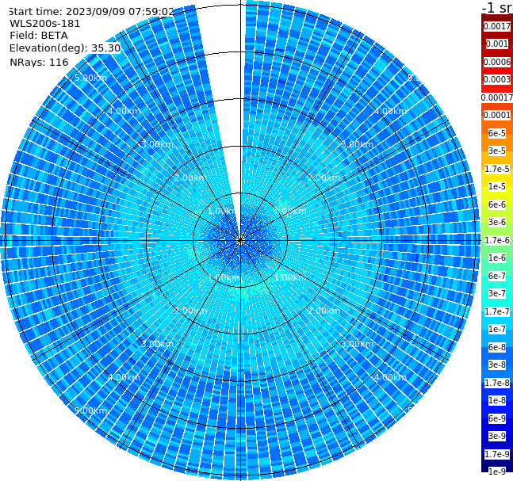This screenshot has height=481, width=513.
Task: Click the polar plot center where axes cross
Action: click(240, 241)
